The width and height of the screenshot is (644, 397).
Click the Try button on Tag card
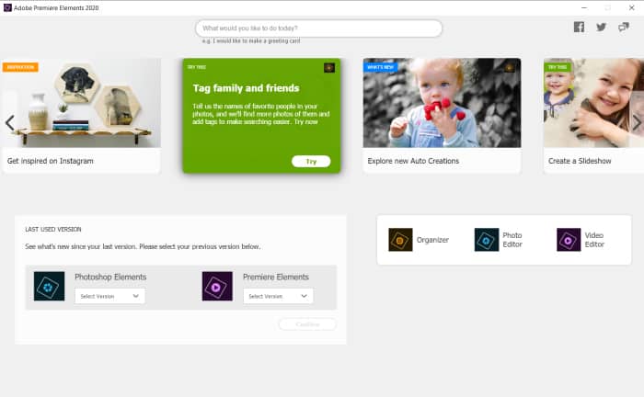(311, 161)
